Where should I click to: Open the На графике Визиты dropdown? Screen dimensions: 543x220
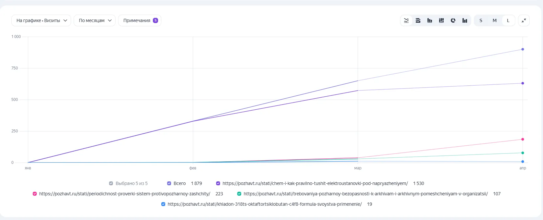[41, 20]
